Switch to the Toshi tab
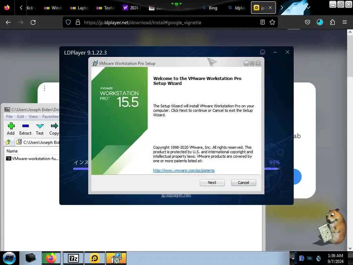Image resolution: width=353 pixels, height=265 pixels. (x=105, y=8)
